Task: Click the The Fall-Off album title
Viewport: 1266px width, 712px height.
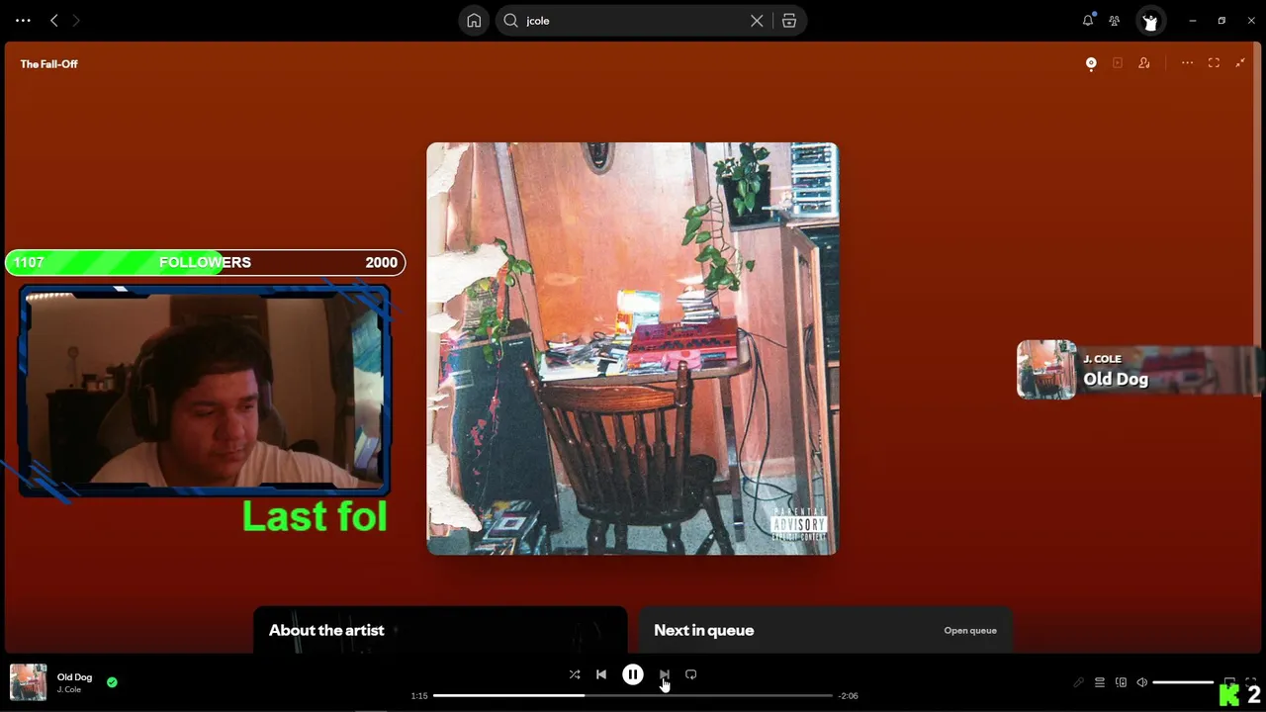Action: pyautogui.click(x=48, y=64)
